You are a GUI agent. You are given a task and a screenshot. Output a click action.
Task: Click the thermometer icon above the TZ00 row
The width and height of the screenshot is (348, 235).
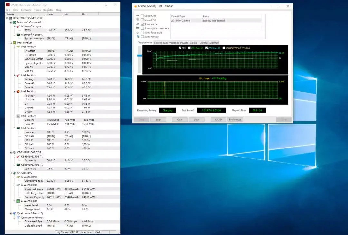click(x=18, y=26)
